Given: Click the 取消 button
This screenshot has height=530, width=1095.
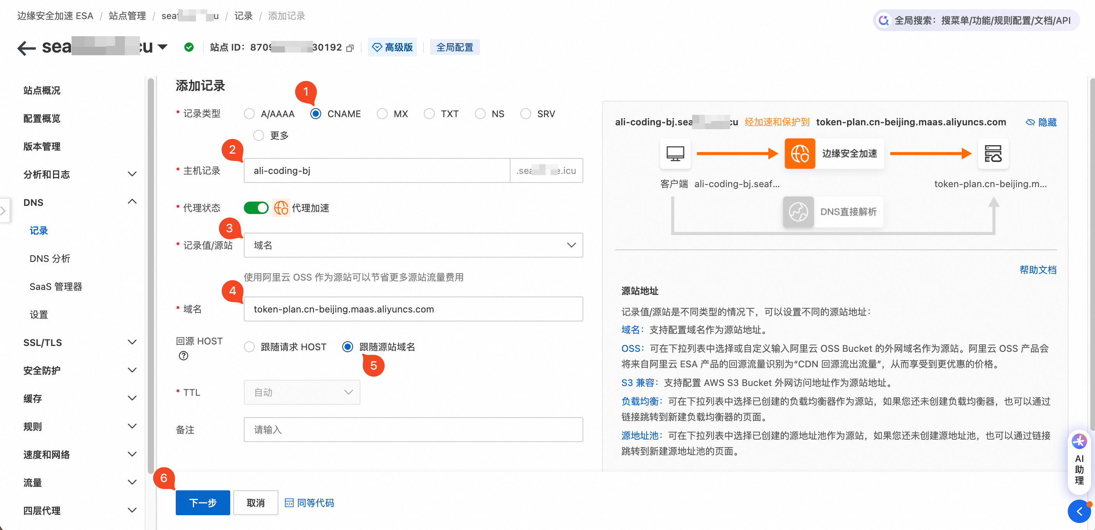Looking at the screenshot, I should [255, 503].
